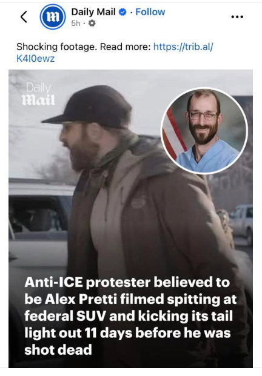Open the circular inset portrait photo
The height and width of the screenshot is (376, 262).
[204, 131]
